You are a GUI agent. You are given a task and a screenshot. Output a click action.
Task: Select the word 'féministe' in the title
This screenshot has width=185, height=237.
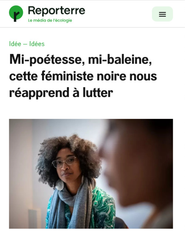coord(67,76)
